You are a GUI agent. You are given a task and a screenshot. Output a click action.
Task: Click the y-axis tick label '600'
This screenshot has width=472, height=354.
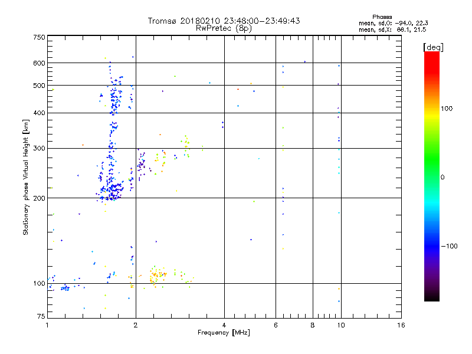coord(39,63)
